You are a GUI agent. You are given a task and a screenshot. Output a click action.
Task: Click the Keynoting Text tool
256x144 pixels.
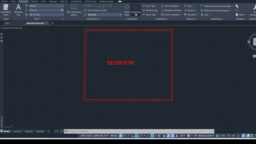coord(204,15)
